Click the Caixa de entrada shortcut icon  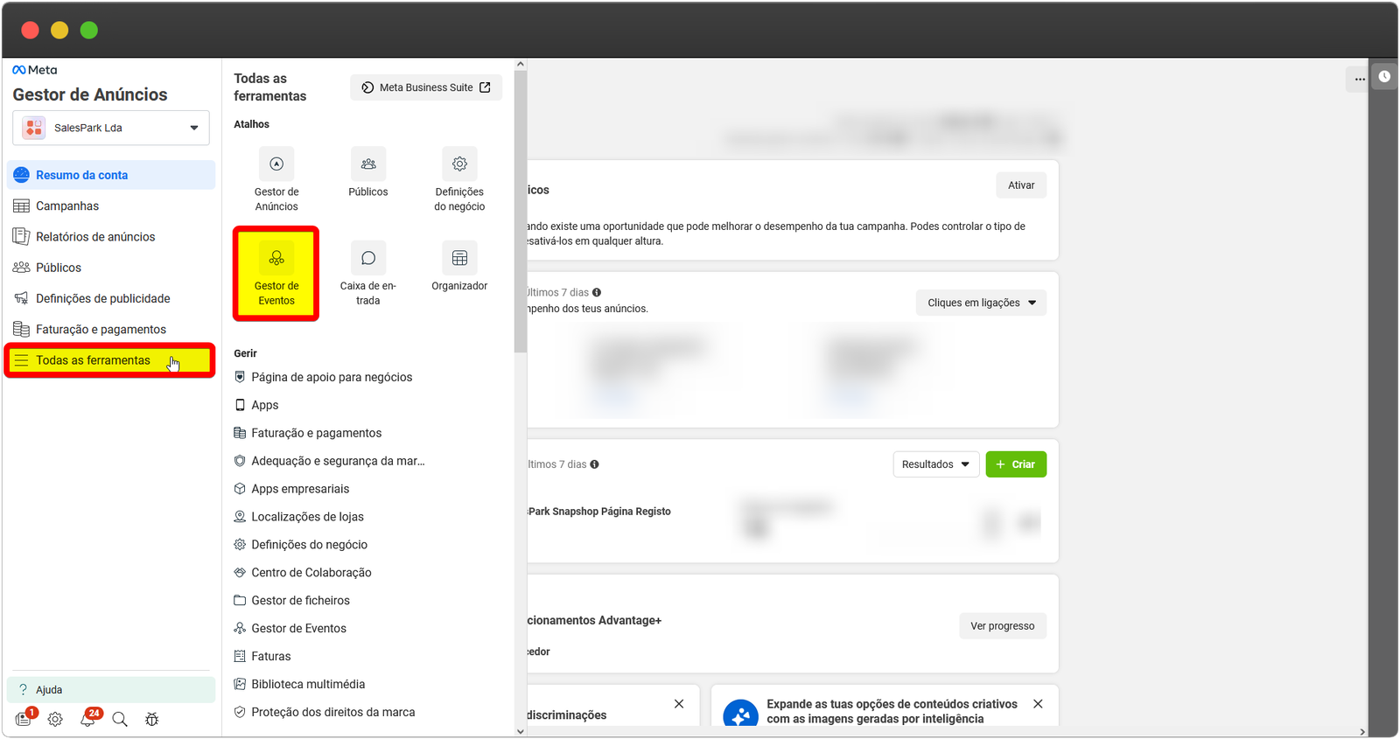click(x=368, y=259)
